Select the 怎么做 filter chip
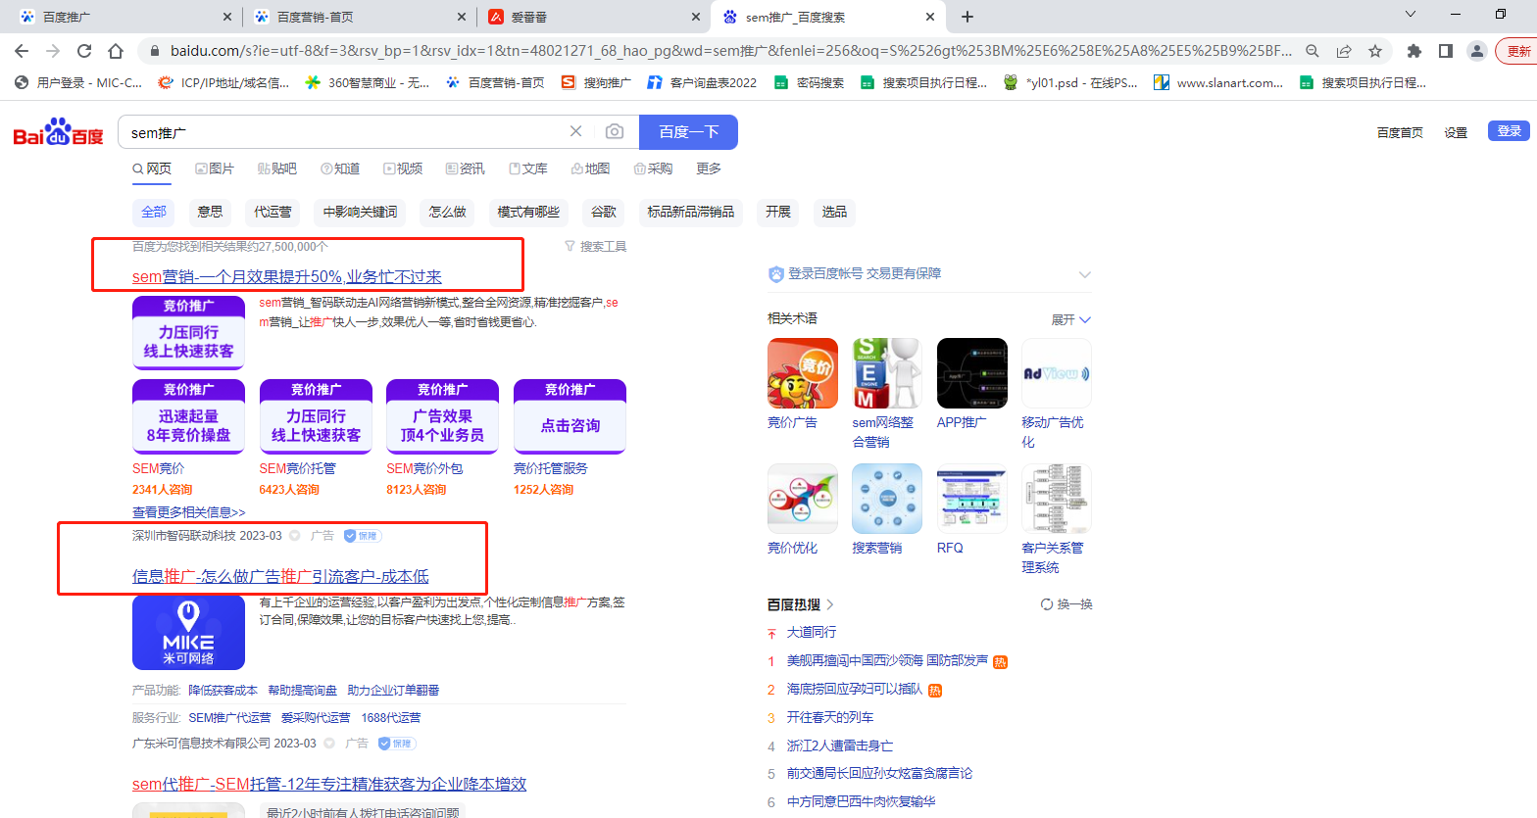The image size is (1537, 818). coord(447,212)
